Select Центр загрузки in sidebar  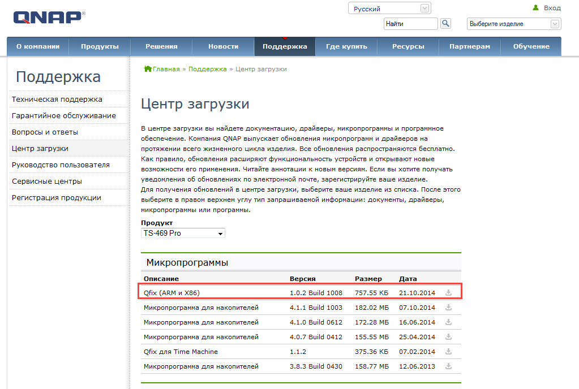coord(40,149)
